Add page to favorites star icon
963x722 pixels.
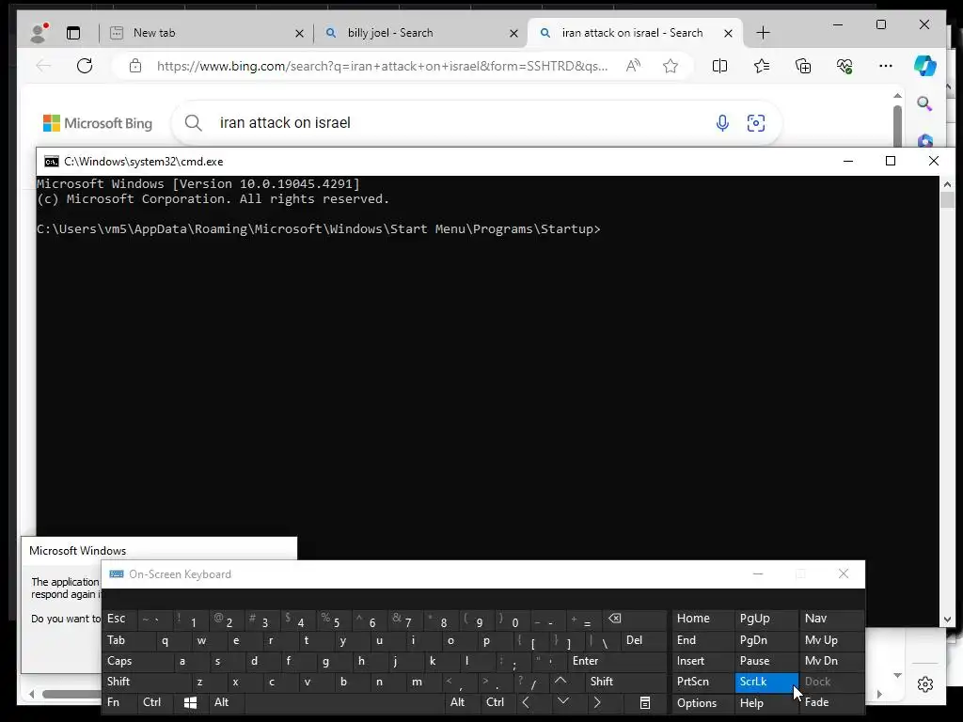tap(671, 66)
